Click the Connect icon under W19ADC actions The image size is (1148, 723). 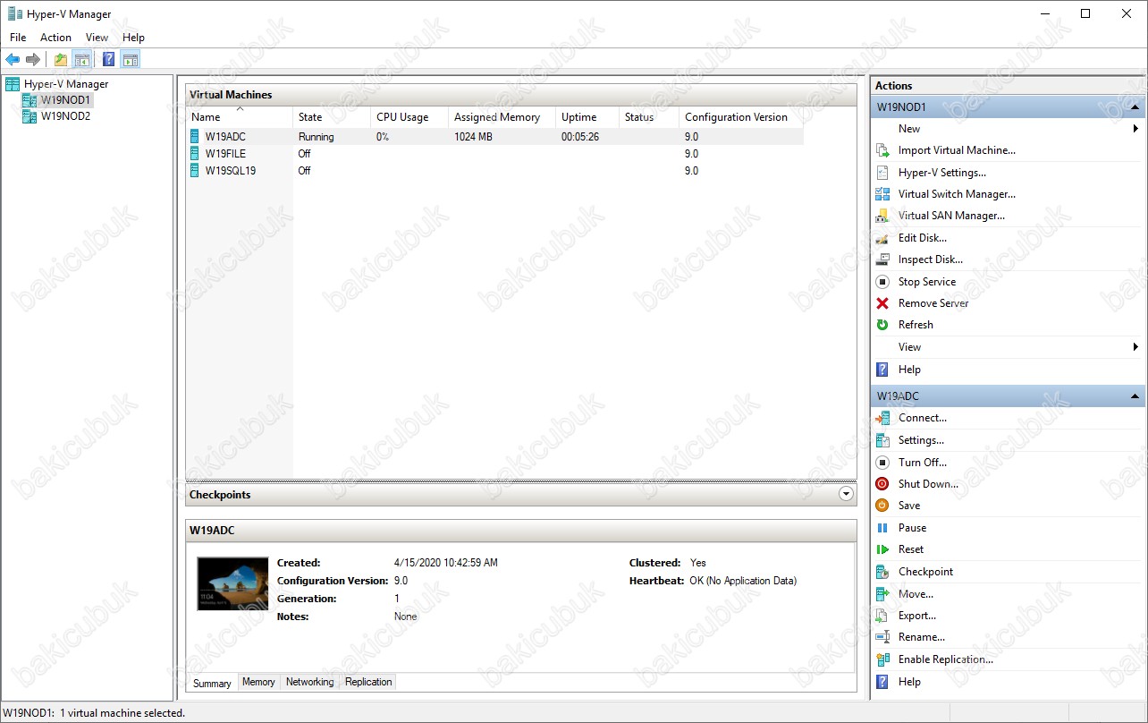882,418
